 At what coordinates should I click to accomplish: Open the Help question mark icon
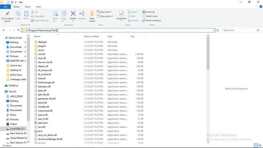261,7
